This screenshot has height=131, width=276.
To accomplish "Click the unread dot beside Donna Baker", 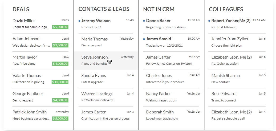I will click(x=144, y=21).
